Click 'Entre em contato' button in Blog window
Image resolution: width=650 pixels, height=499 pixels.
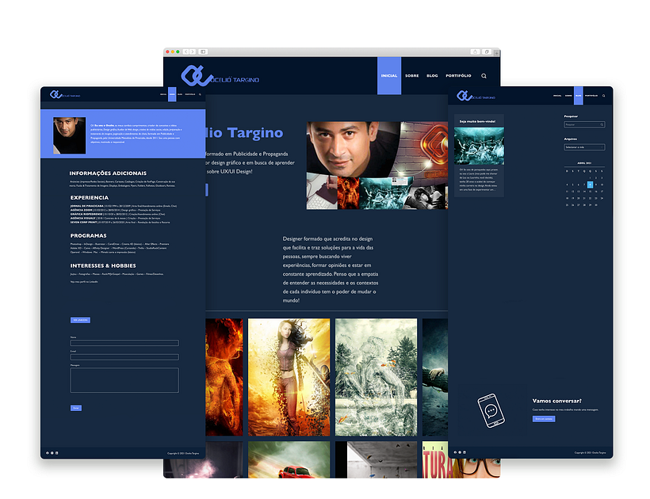pyautogui.click(x=544, y=419)
